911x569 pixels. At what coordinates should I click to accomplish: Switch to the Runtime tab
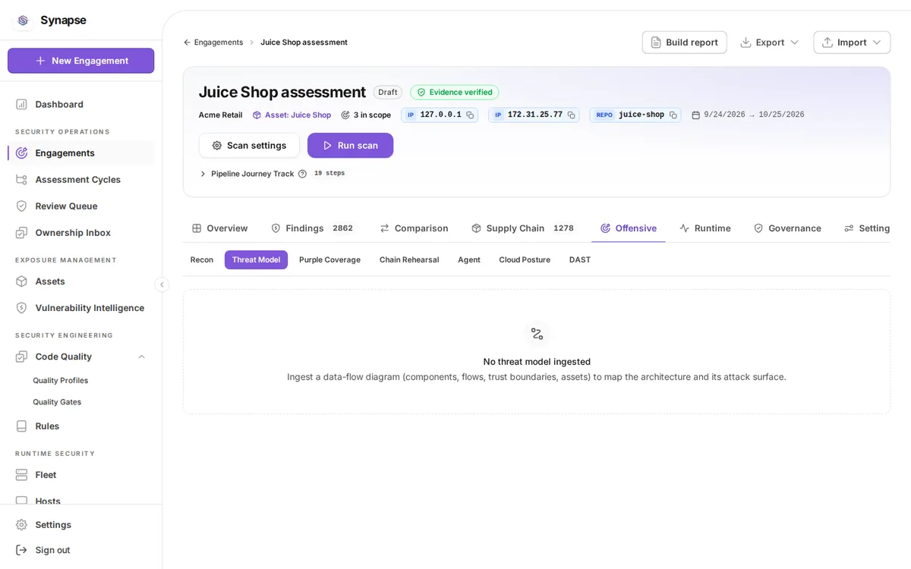[x=705, y=228]
